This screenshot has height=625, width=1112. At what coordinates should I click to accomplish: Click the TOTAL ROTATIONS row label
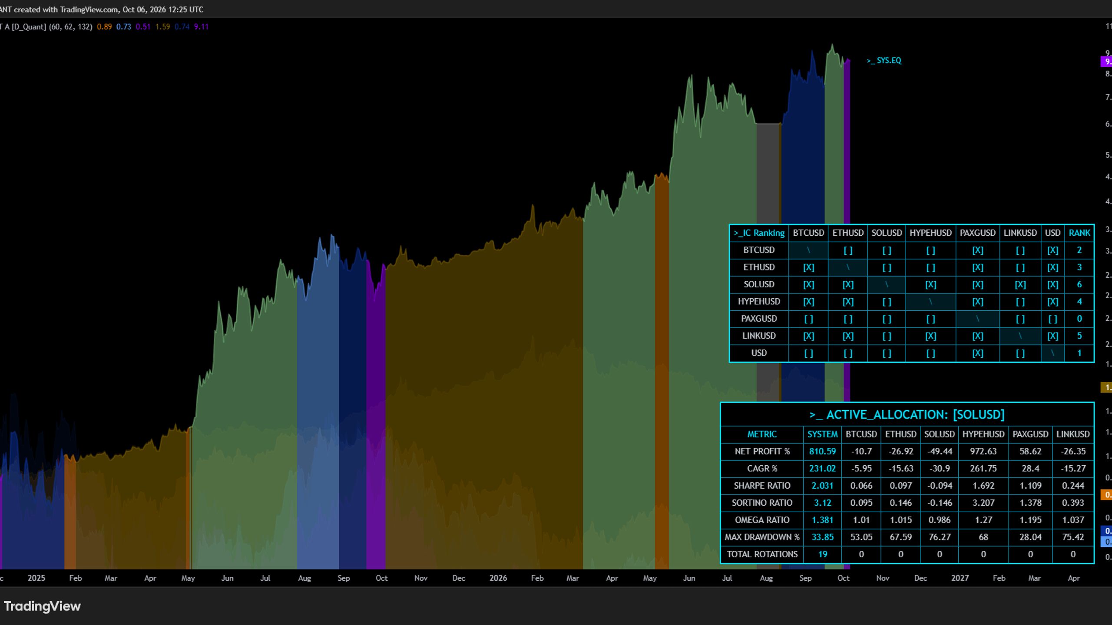coord(762,554)
